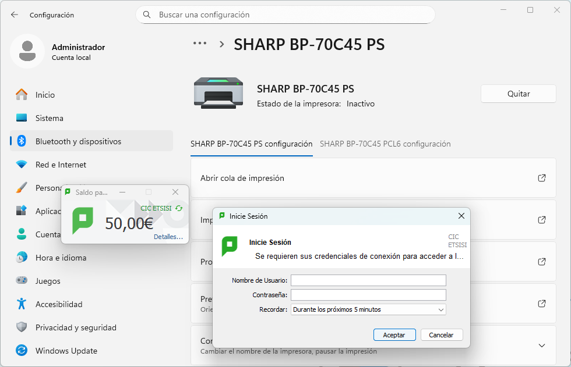Open the Recordar dropdown in the login dialog
The height and width of the screenshot is (367, 571).
tap(368, 309)
